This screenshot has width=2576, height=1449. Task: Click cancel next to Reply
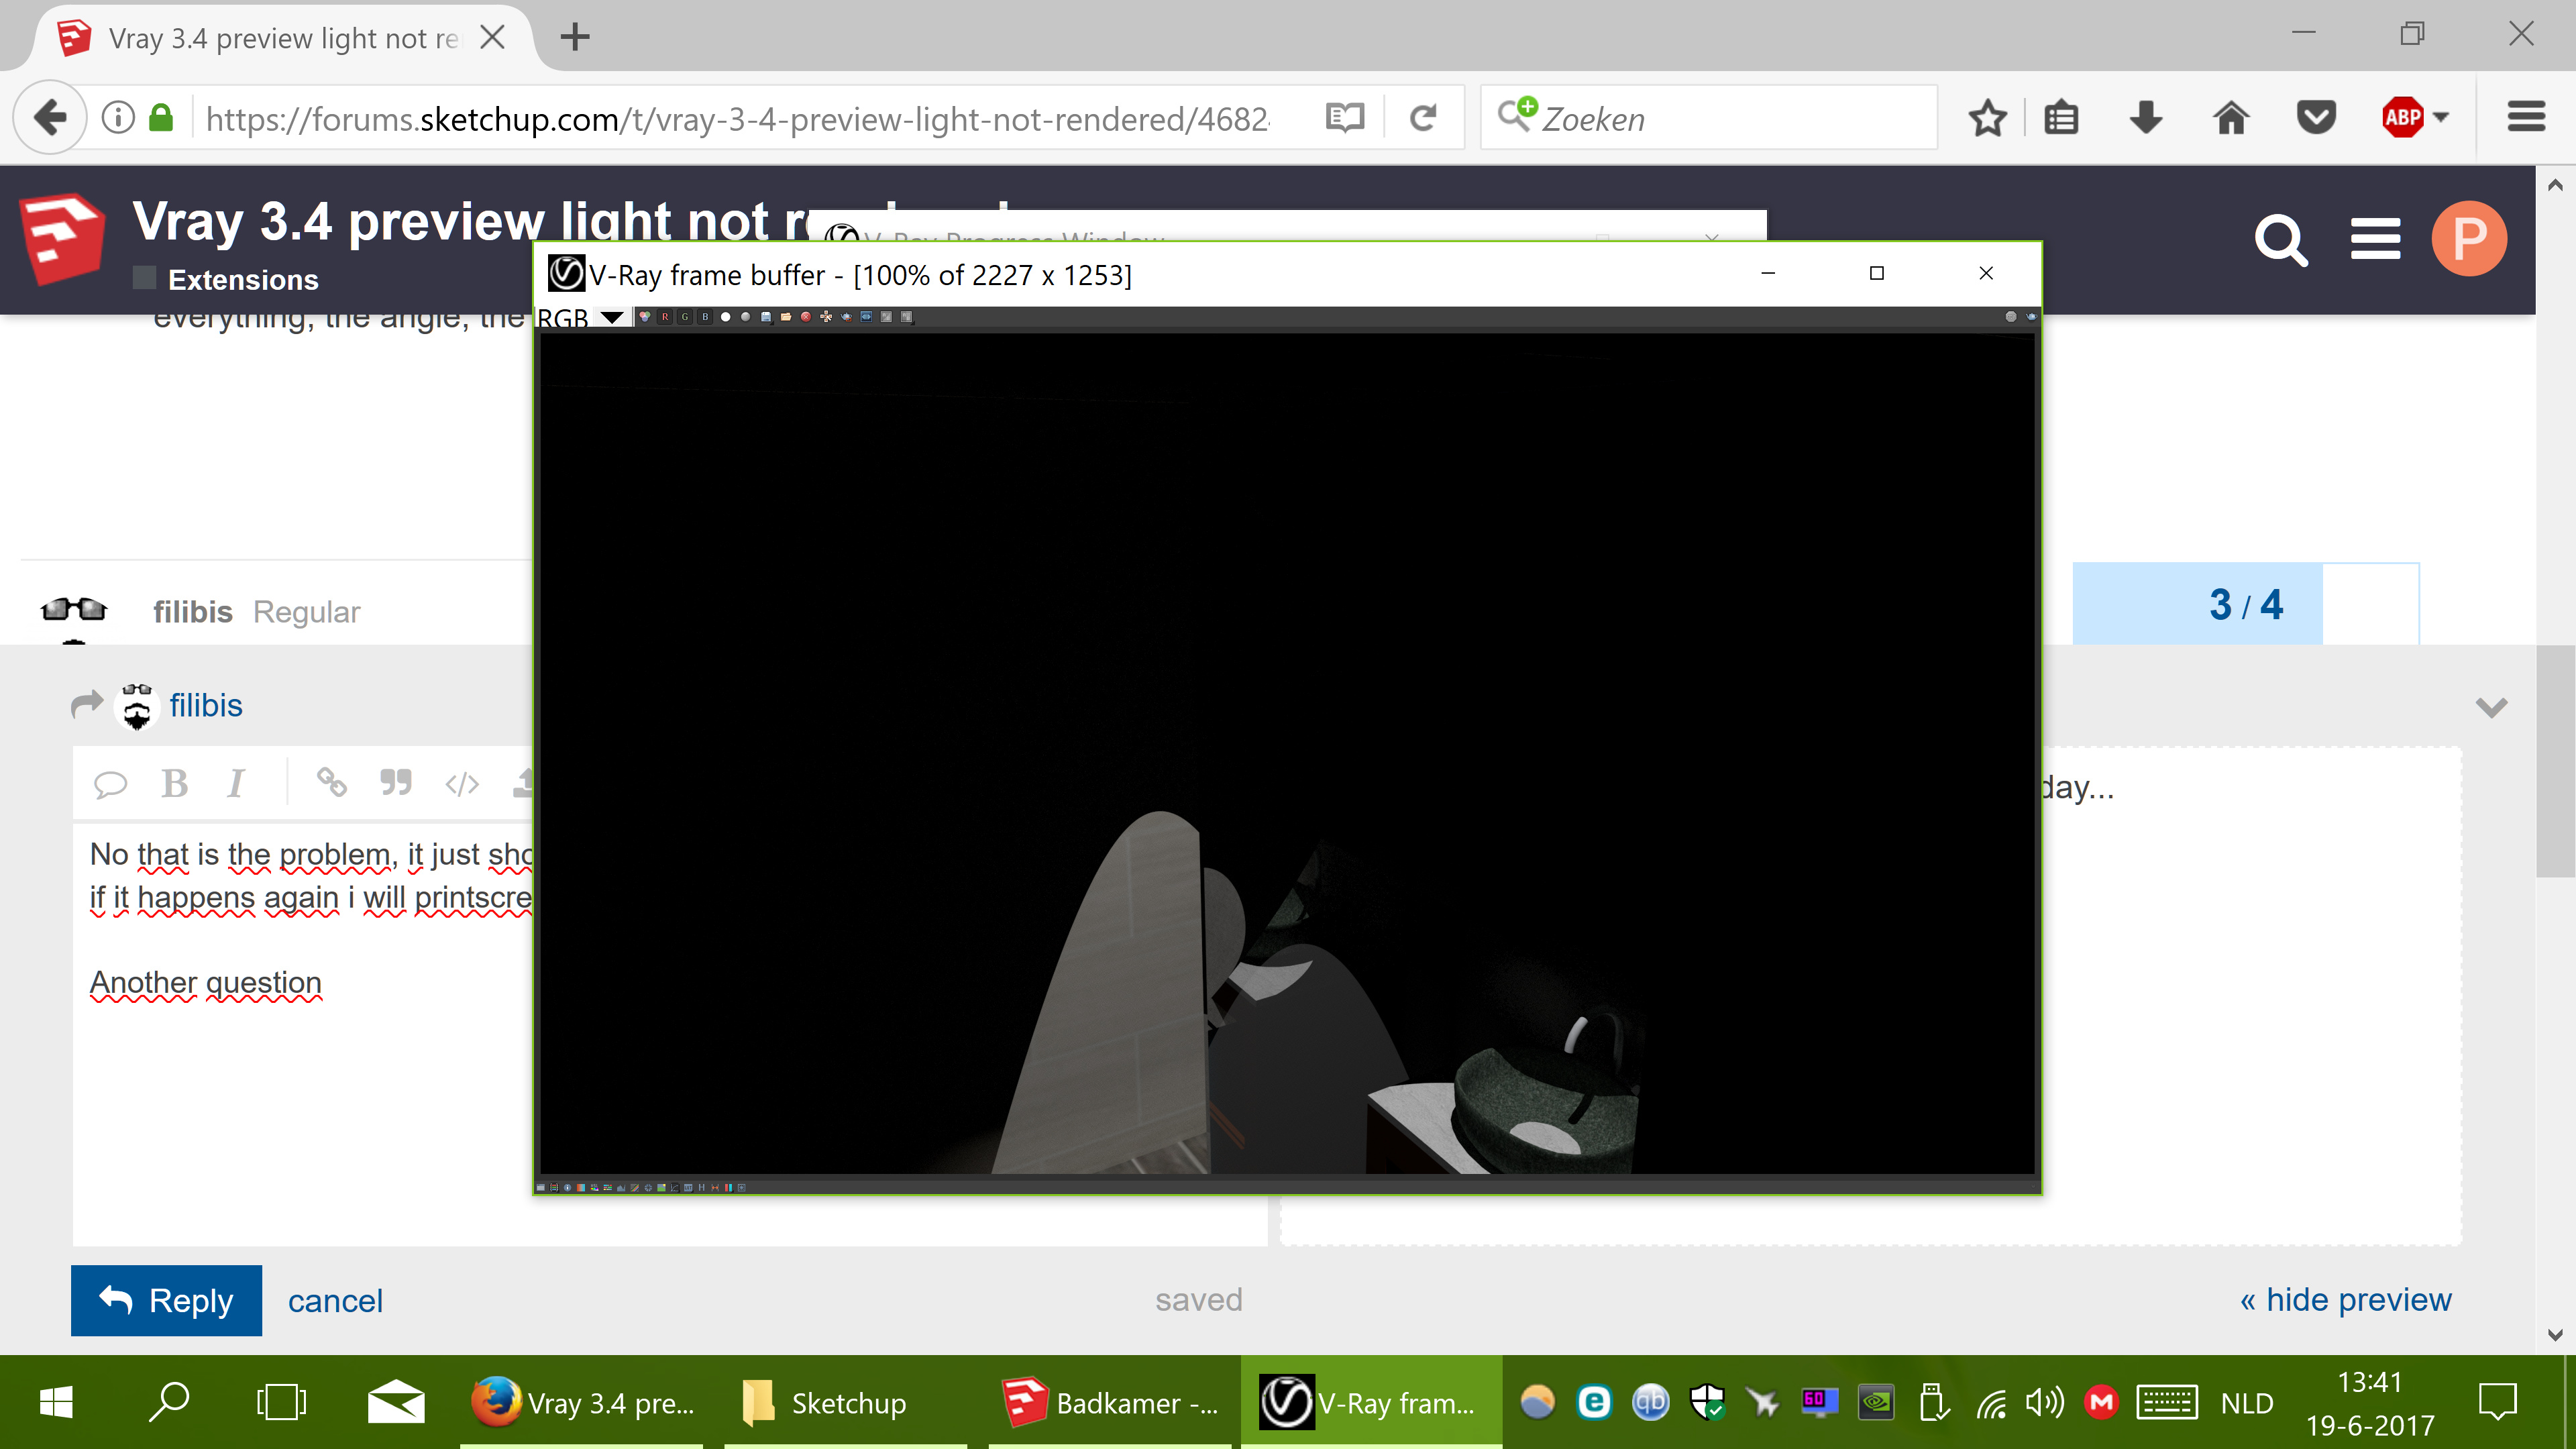tap(335, 1300)
